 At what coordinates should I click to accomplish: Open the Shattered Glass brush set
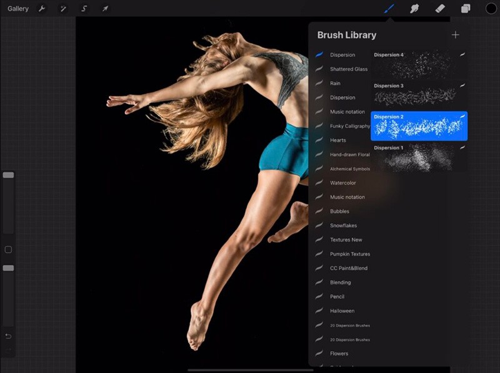pos(348,69)
